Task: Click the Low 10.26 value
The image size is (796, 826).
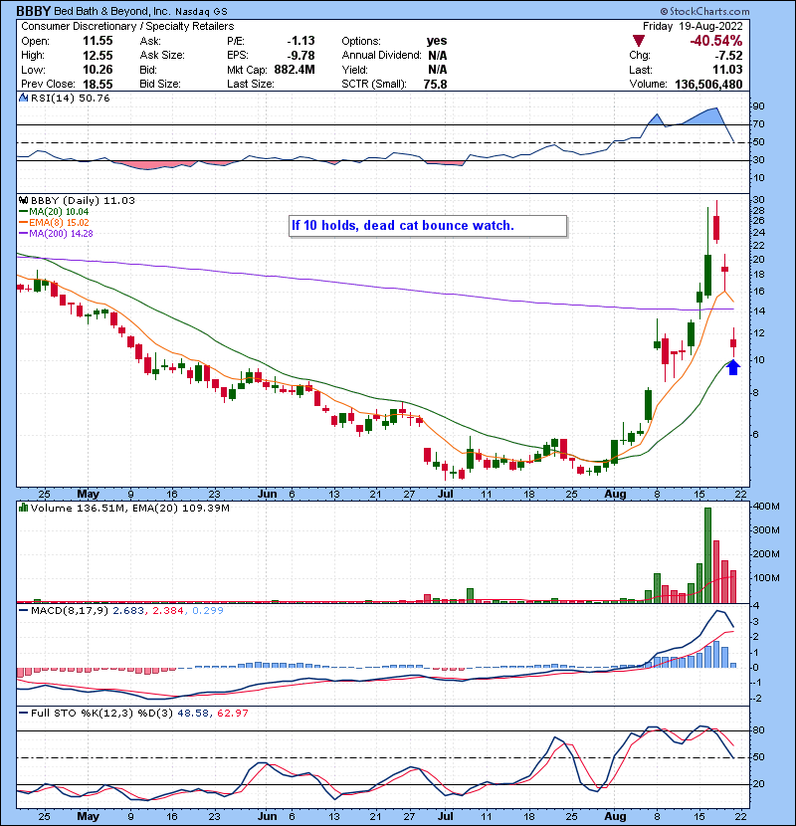Action: (x=98, y=70)
